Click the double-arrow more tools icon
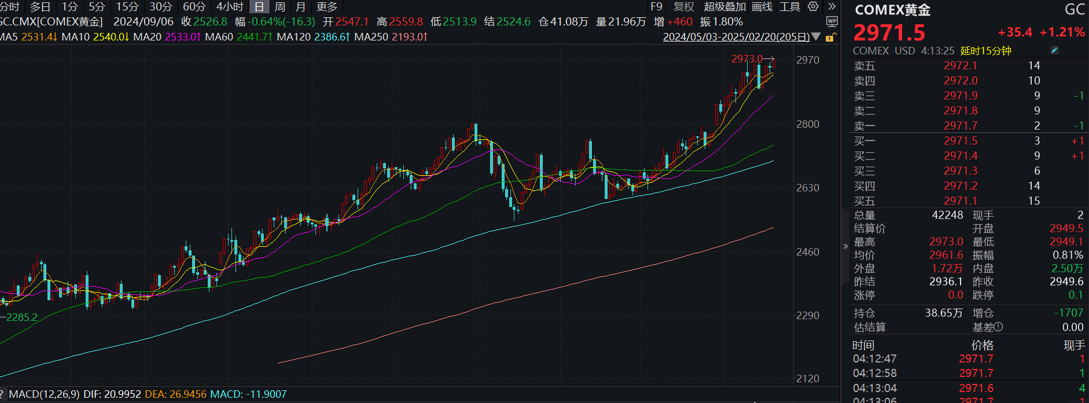This screenshot has width=1089, height=403. pos(832,6)
